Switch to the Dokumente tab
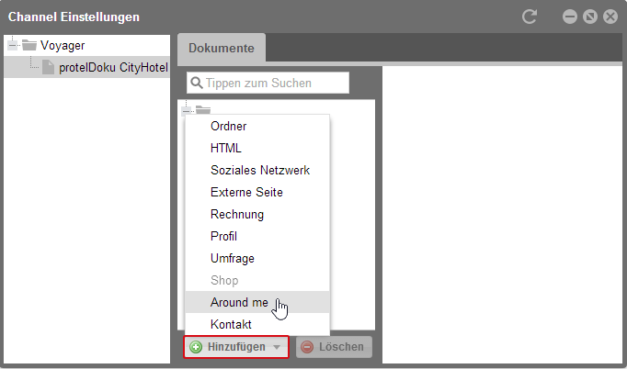This screenshot has height=369, width=627. click(x=222, y=48)
